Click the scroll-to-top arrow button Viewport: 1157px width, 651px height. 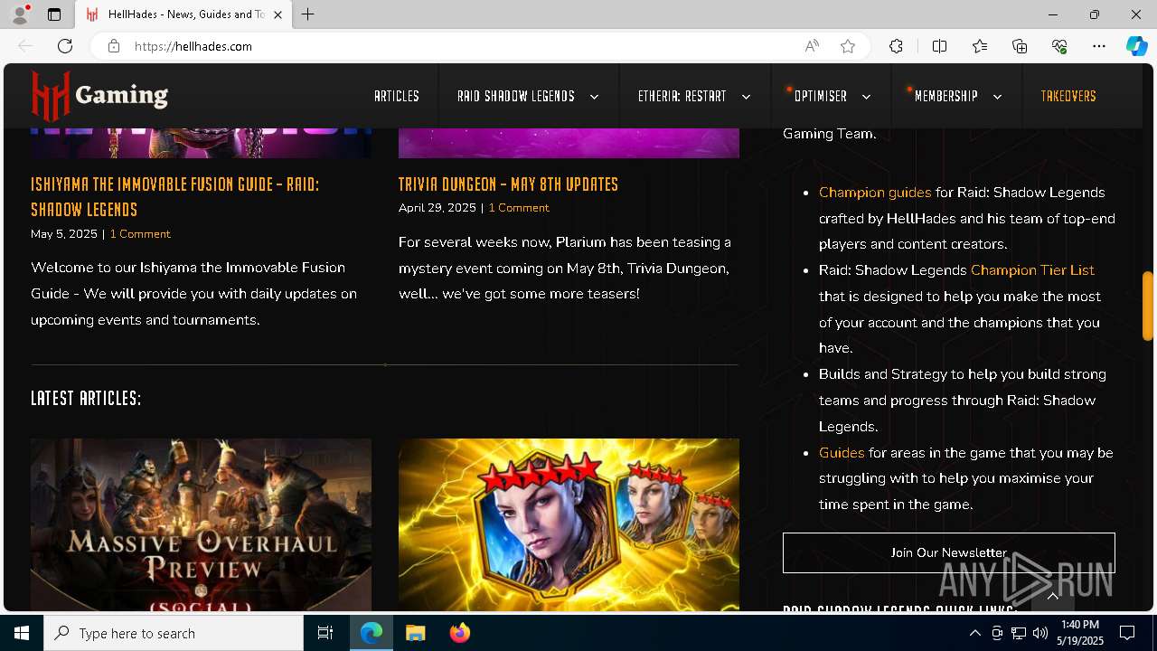click(1052, 596)
